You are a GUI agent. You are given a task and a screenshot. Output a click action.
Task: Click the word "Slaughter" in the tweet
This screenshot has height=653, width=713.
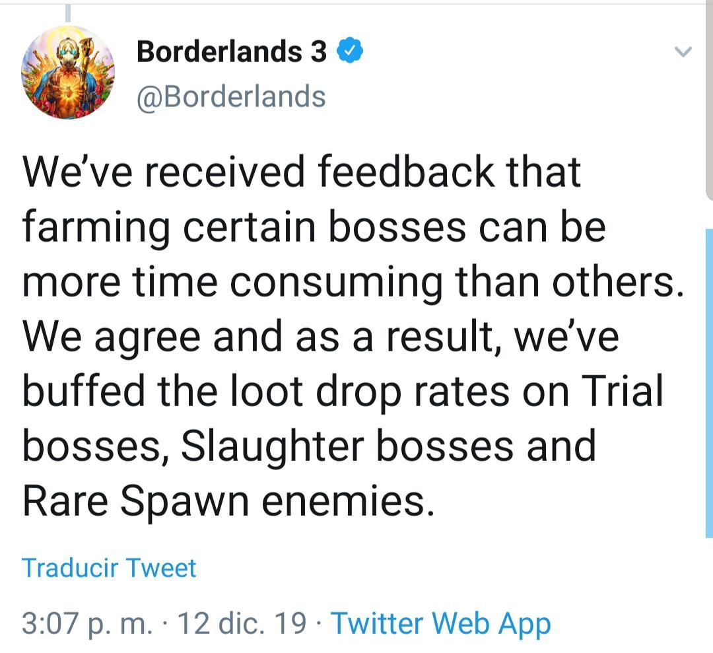[272, 446]
